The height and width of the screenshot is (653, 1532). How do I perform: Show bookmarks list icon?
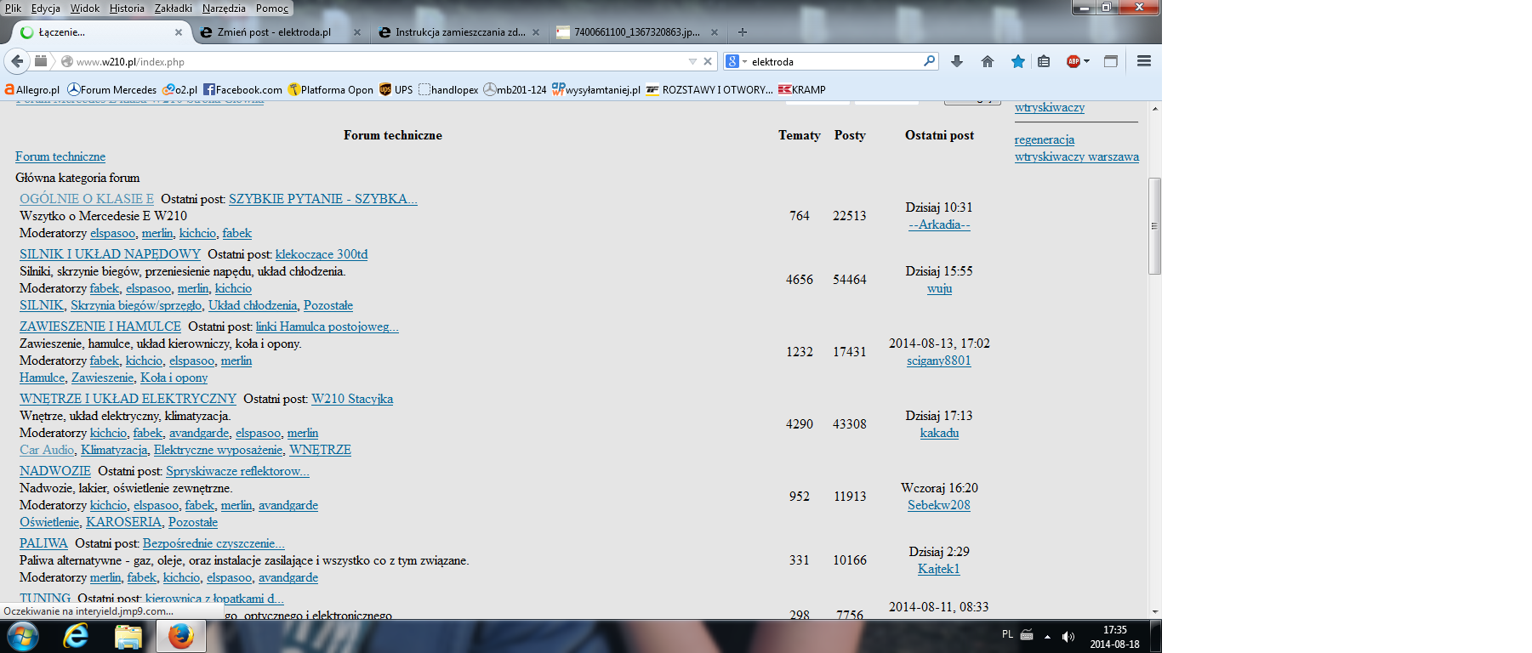coord(1044,61)
